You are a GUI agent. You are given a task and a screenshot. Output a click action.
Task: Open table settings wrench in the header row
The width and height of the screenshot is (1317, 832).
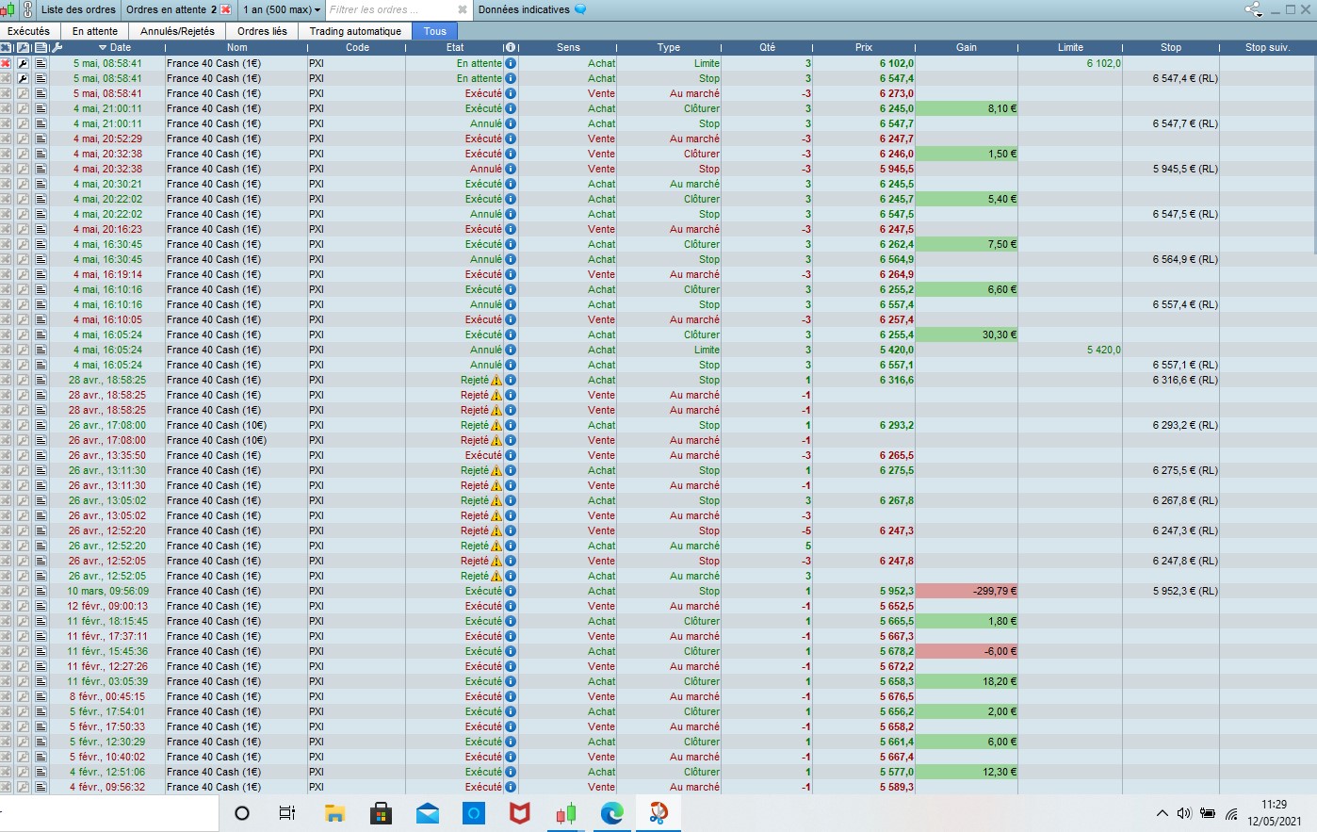point(57,47)
